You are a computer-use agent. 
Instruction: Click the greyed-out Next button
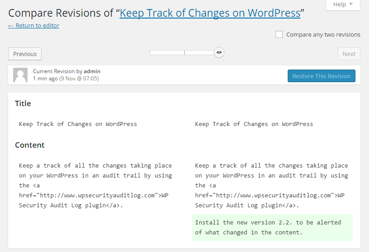(349, 54)
